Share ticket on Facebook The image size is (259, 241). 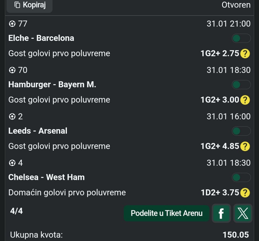pos(221,213)
